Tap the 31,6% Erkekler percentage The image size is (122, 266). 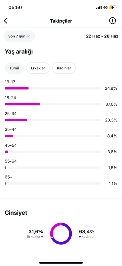36,231
